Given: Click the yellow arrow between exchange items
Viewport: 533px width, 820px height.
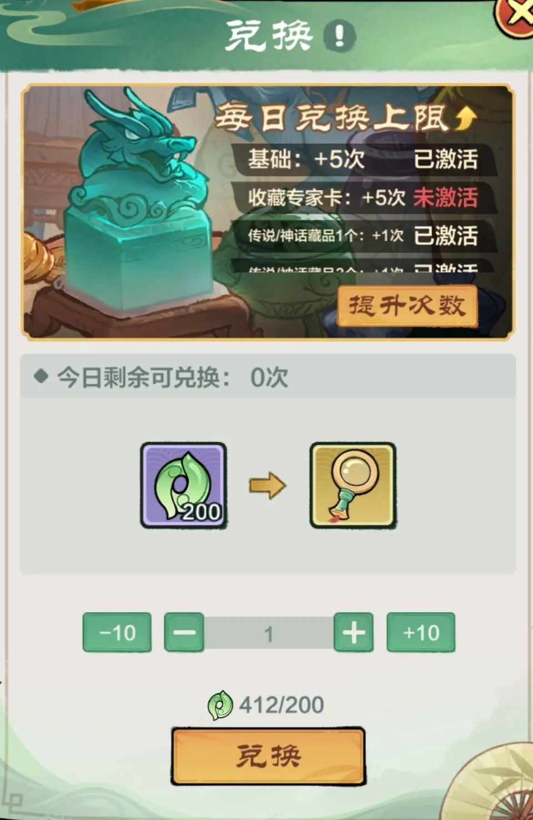Looking at the screenshot, I should click(x=268, y=486).
